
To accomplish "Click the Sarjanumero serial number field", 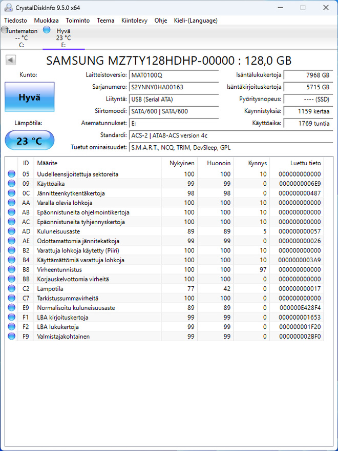I will 174,87.
